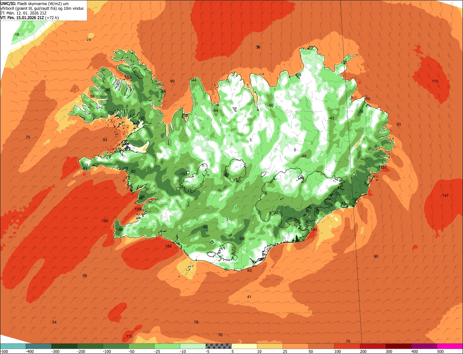Viewport: 463px width, 354px height.
Task: Click the '44' value on the north coast
Action: coord(194,80)
